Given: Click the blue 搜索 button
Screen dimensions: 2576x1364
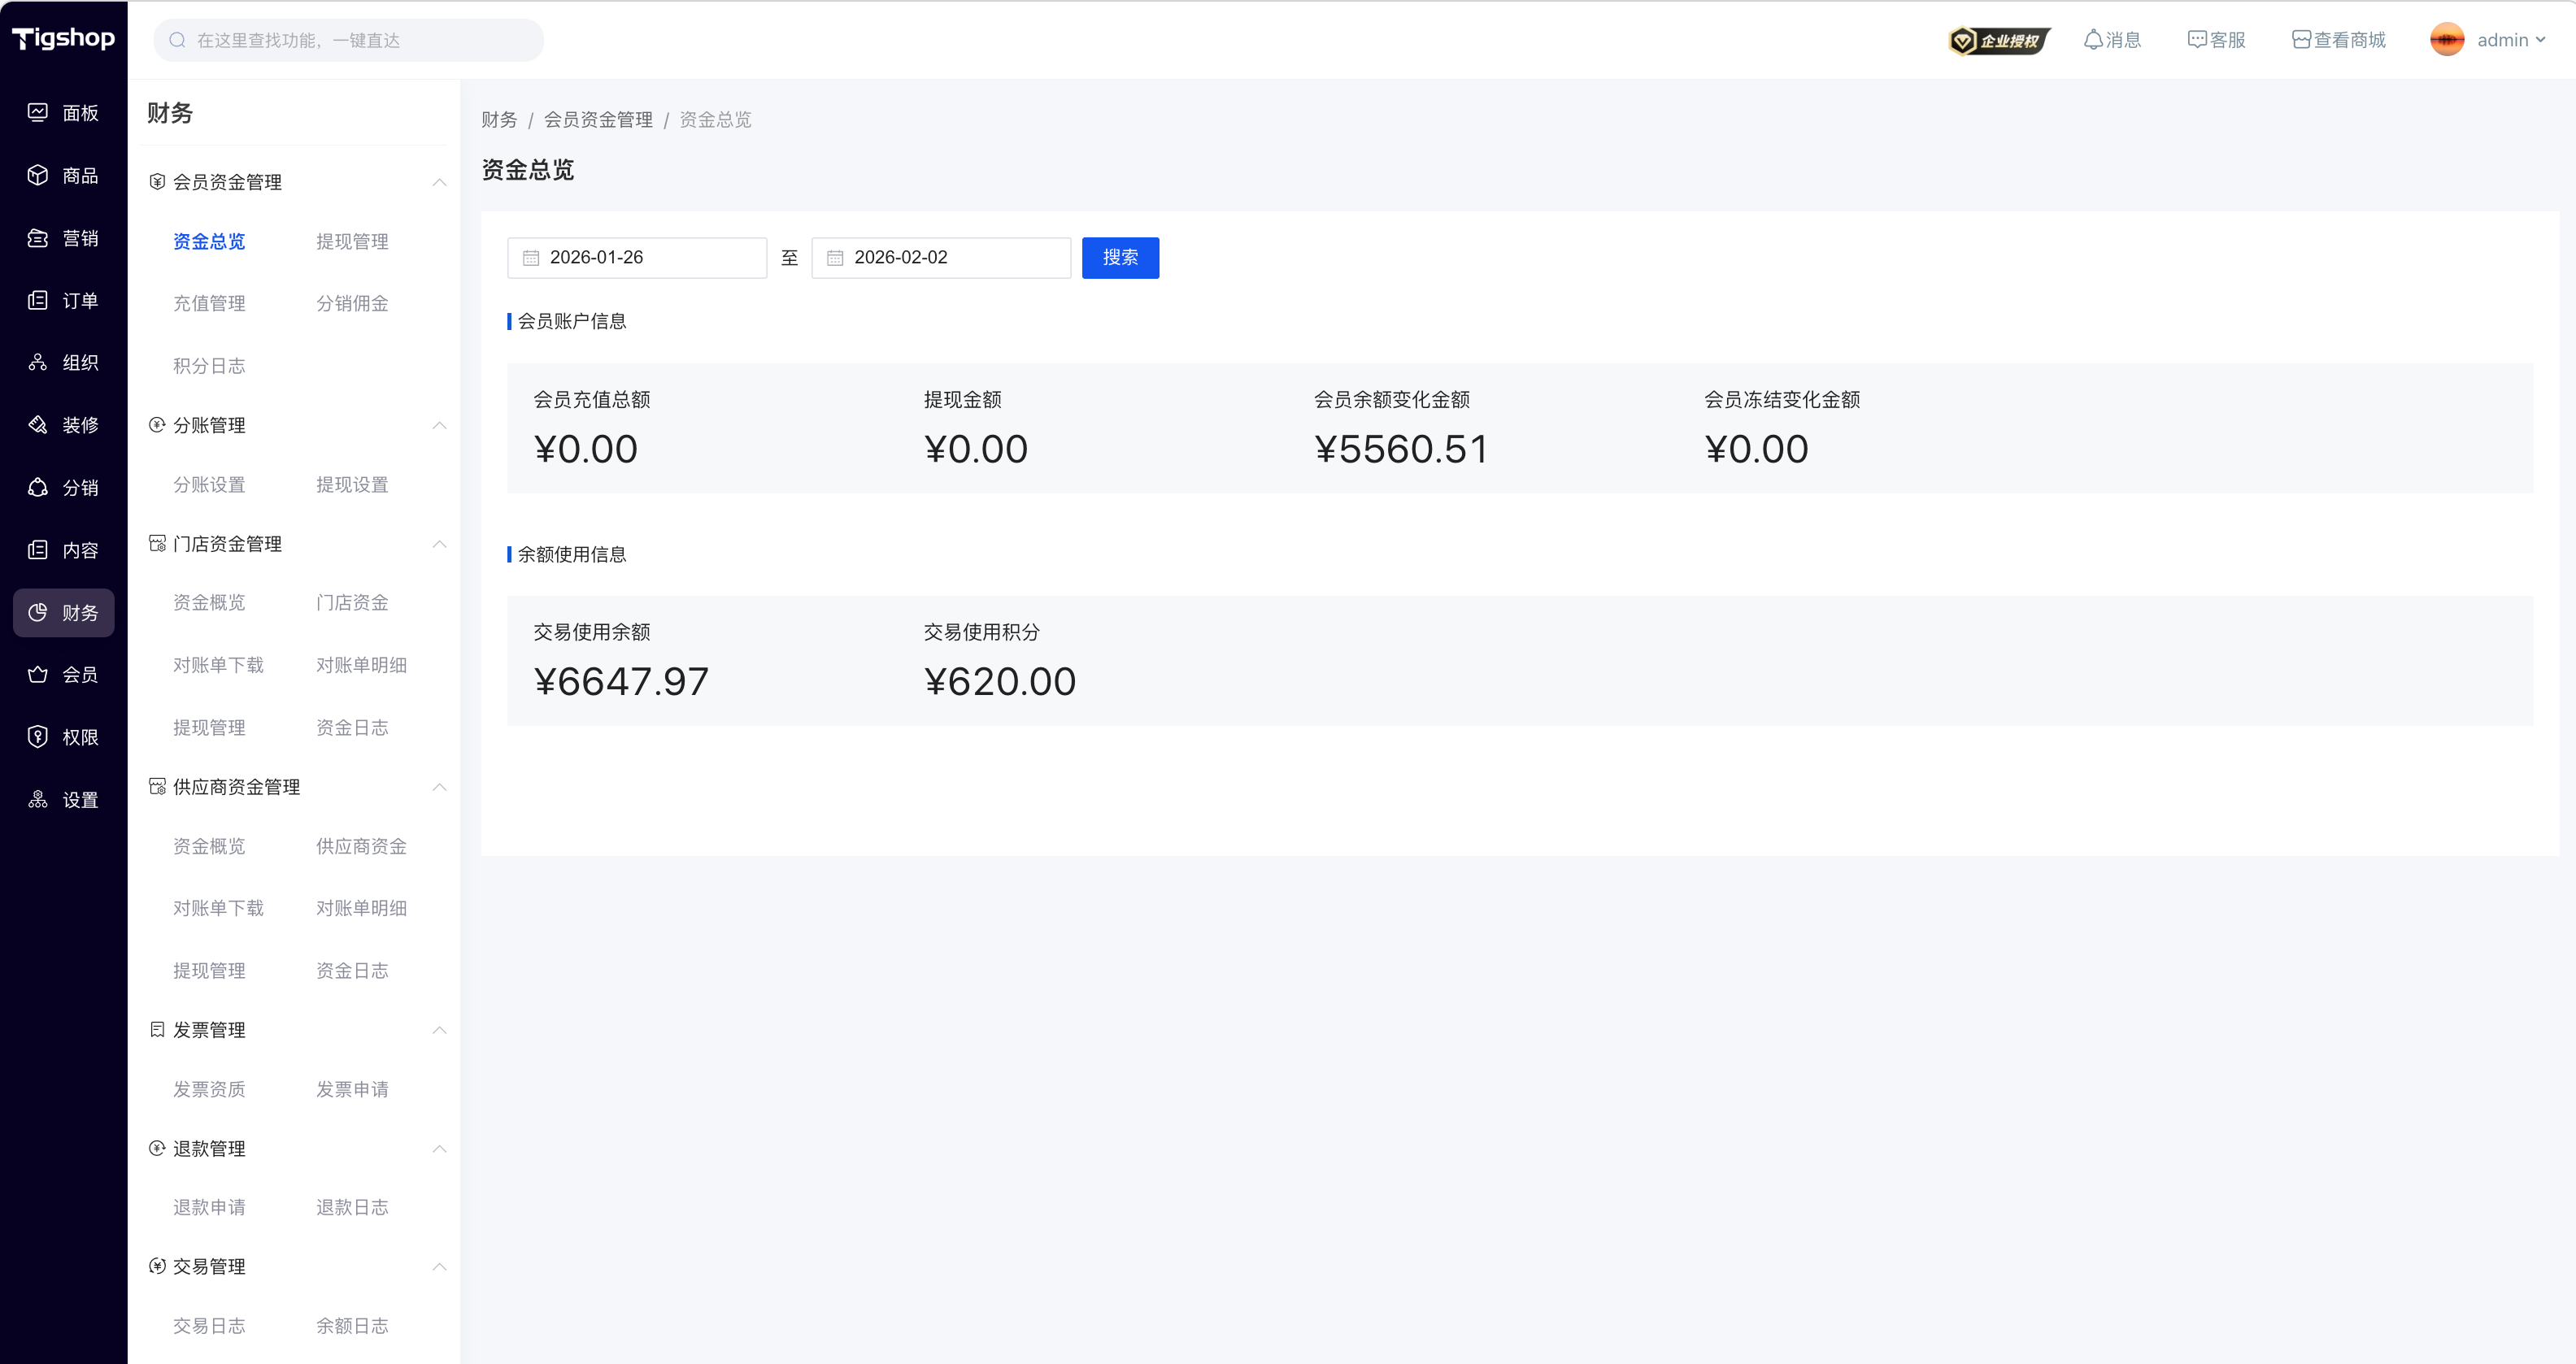Looking at the screenshot, I should point(1120,258).
